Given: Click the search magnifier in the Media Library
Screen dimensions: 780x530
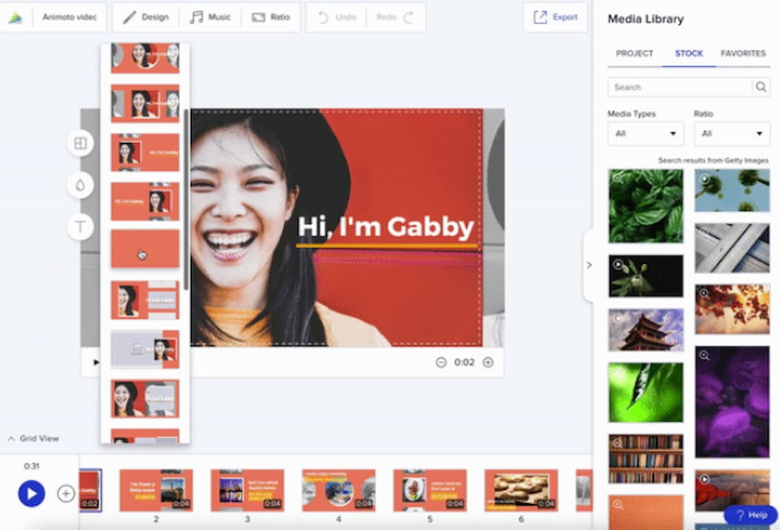Looking at the screenshot, I should (x=761, y=87).
